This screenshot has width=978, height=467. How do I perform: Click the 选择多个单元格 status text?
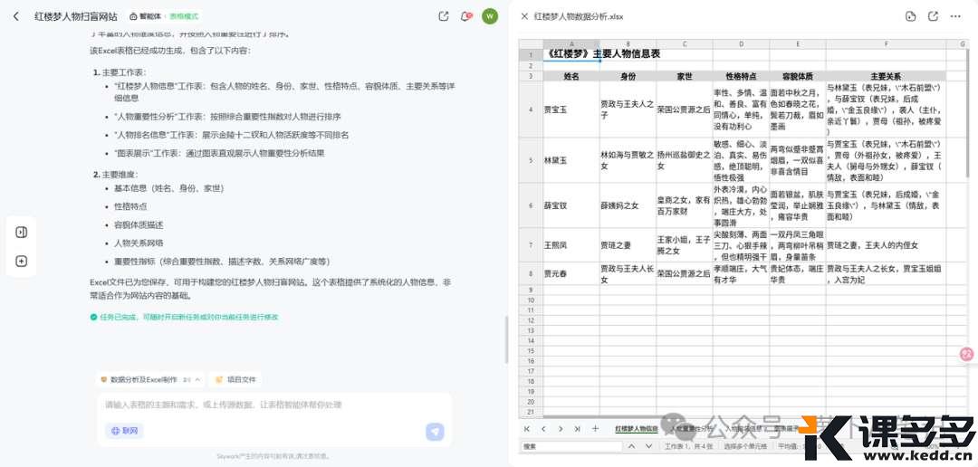tap(744, 446)
